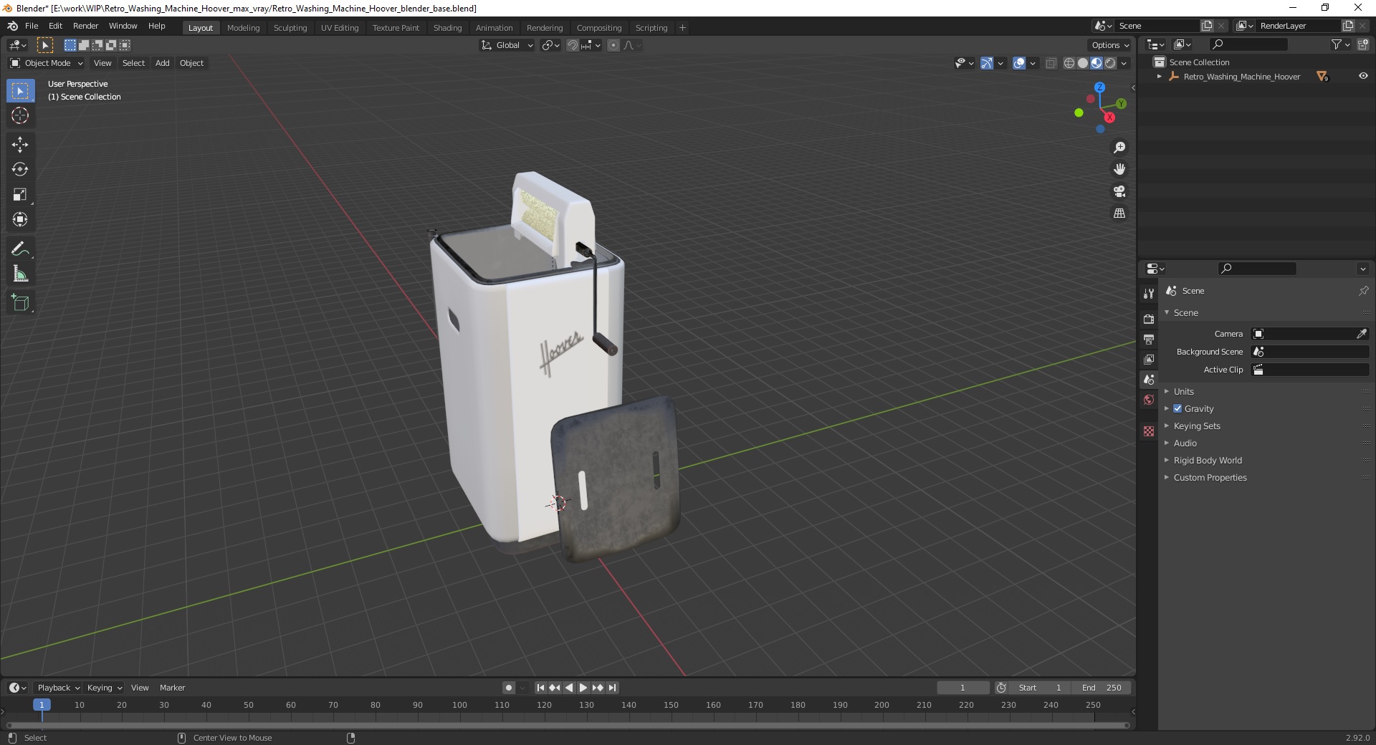Open the Object Mode dropdown
Viewport: 1376px width, 745px height.
coord(47,63)
